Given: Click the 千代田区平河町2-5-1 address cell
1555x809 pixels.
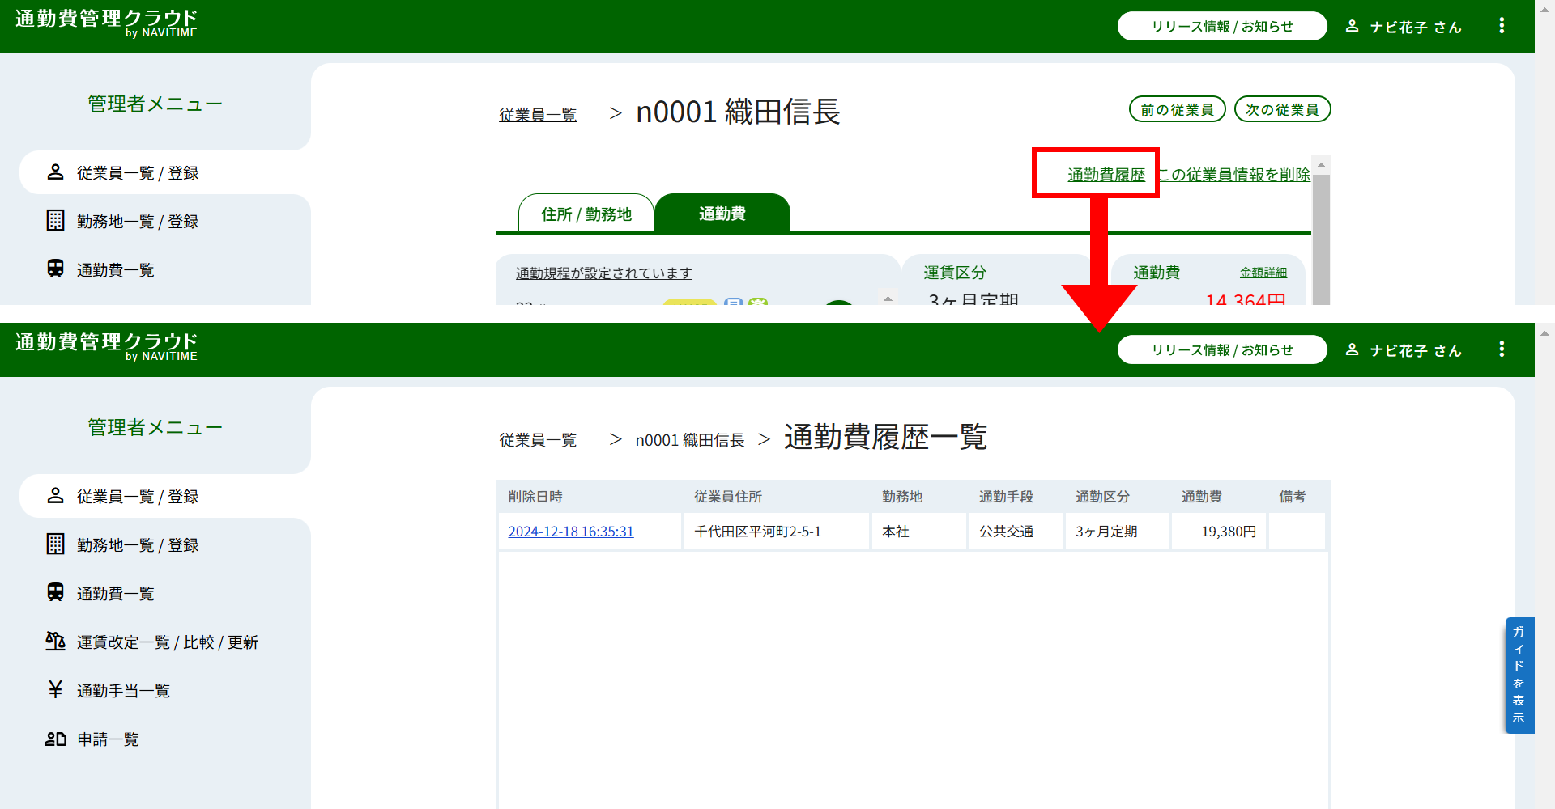Looking at the screenshot, I should pos(776,532).
